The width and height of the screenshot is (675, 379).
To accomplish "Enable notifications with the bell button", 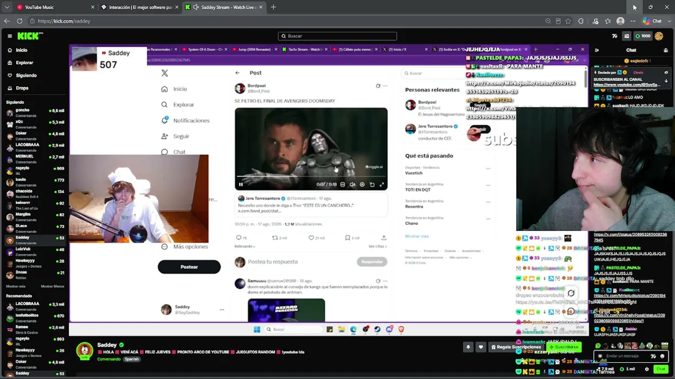I will point(468,347).
